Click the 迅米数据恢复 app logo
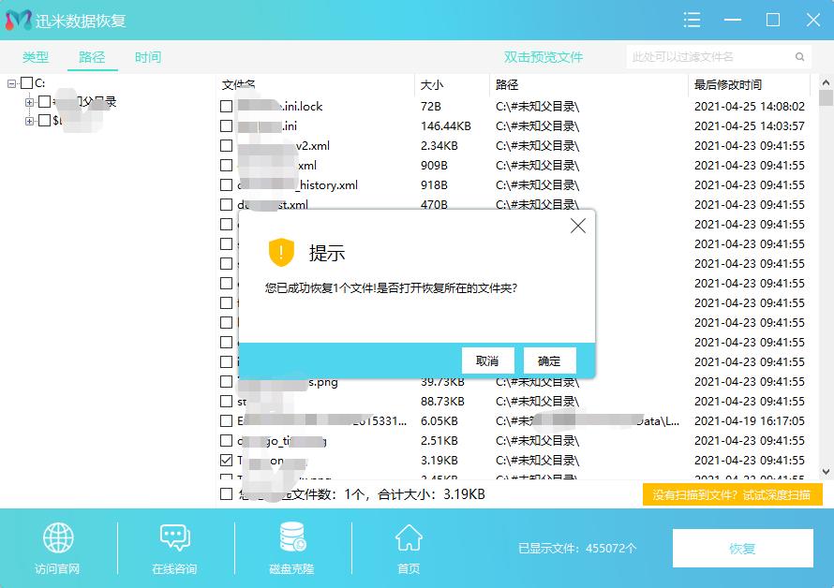 [19, 20]
